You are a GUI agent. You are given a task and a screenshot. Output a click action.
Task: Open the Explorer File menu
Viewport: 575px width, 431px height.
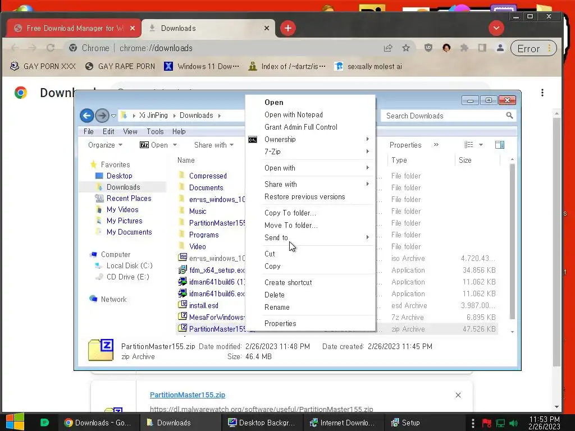pyautogui.click(x=88, y=131)
